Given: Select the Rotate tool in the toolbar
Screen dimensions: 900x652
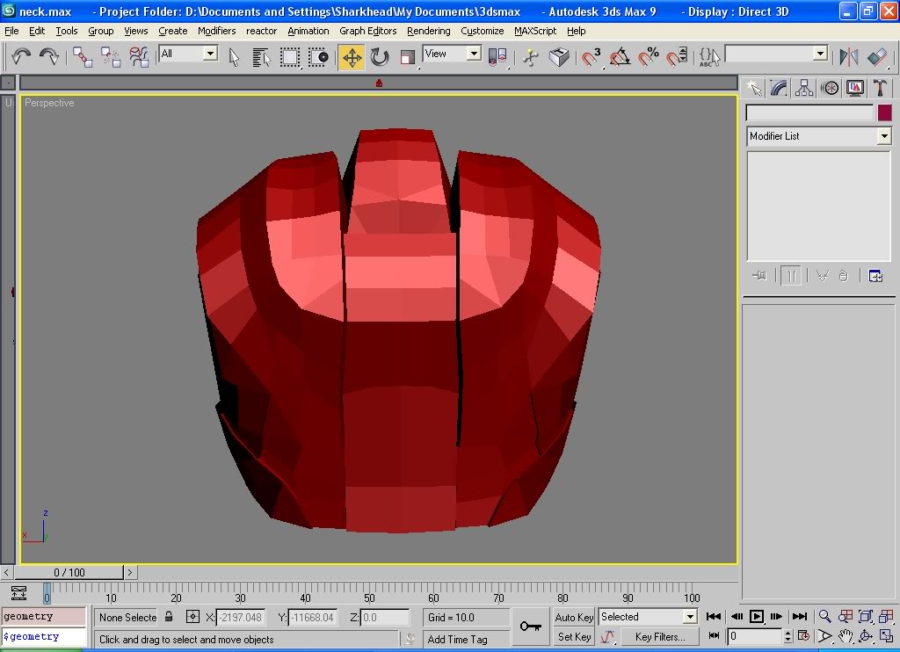Looking at the screenshot, I should [x=380, y=58].
